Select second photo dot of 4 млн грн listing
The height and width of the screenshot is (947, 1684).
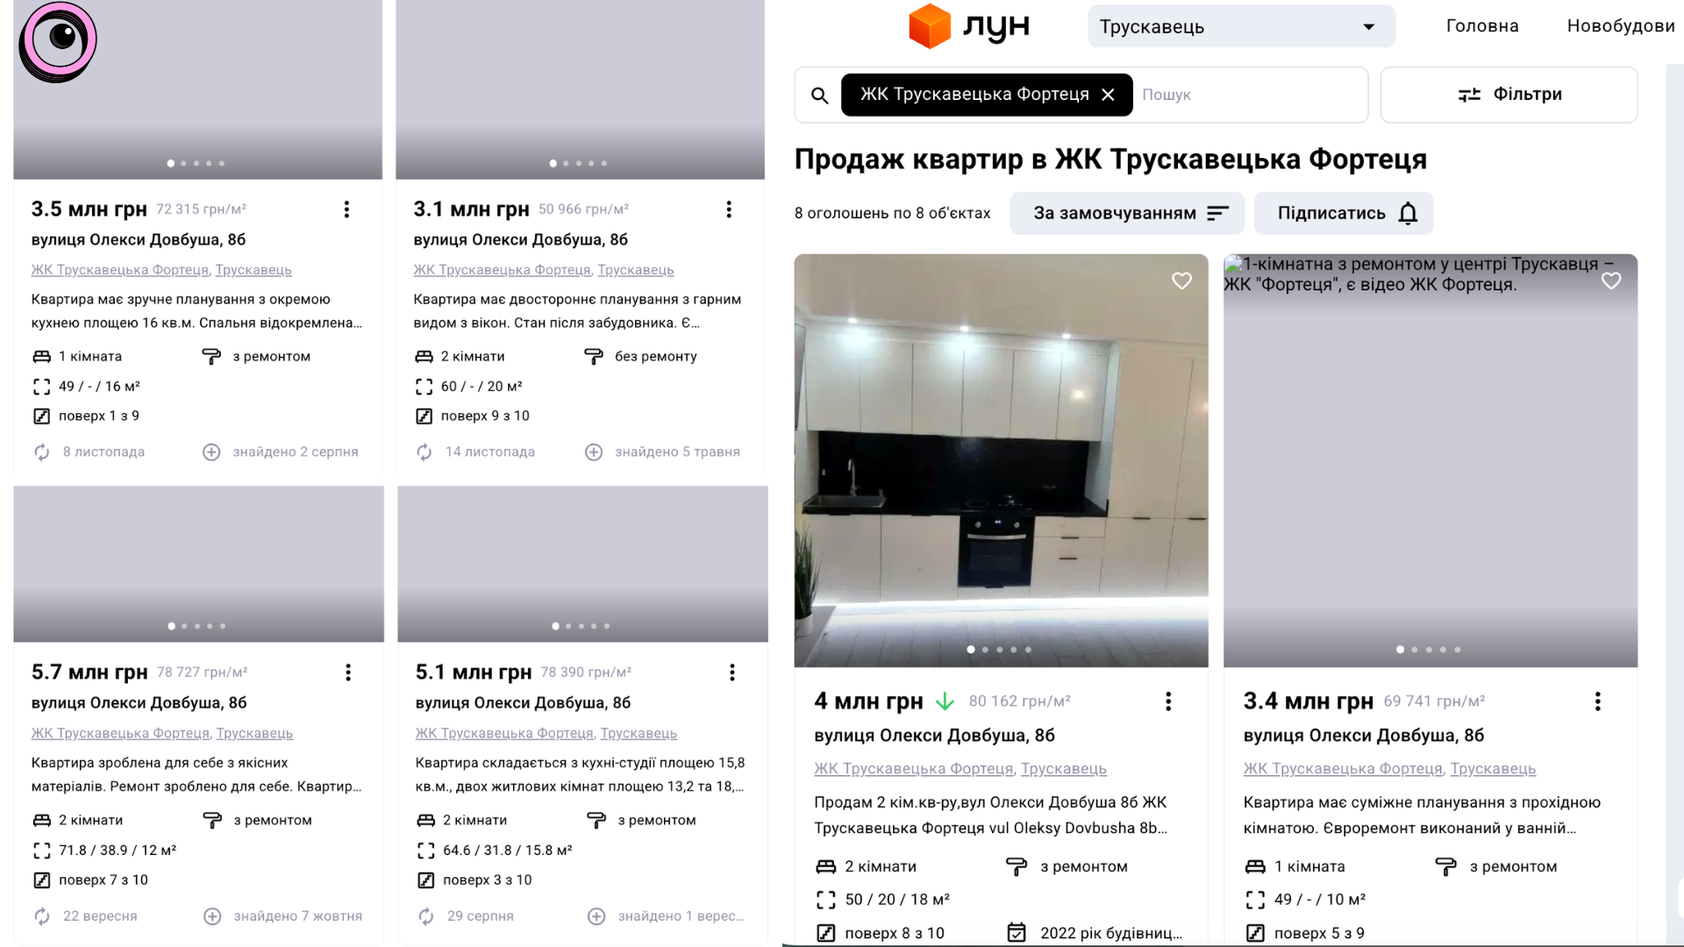click(985, 650)
